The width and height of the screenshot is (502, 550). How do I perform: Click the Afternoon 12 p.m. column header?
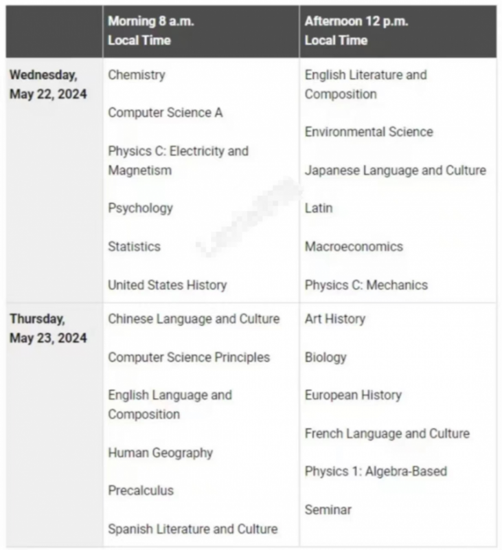pyautogui.click(x=356, y=31)
